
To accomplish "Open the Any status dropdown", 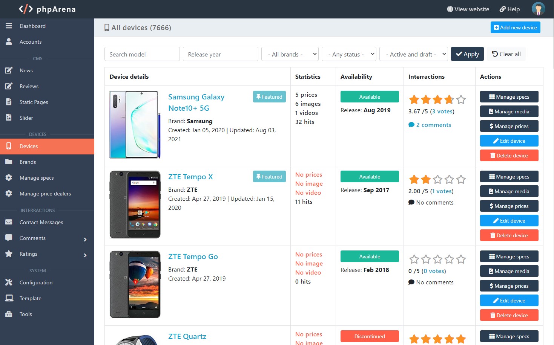I will click(349, 54).
